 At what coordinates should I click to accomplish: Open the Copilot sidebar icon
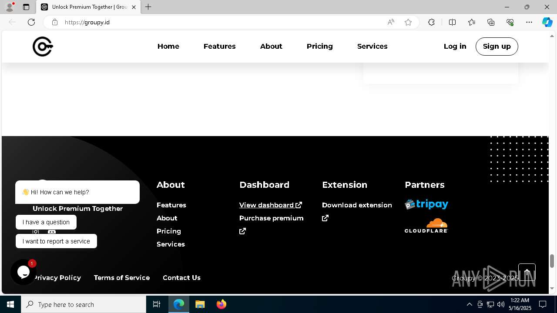(x=547, y=22)
